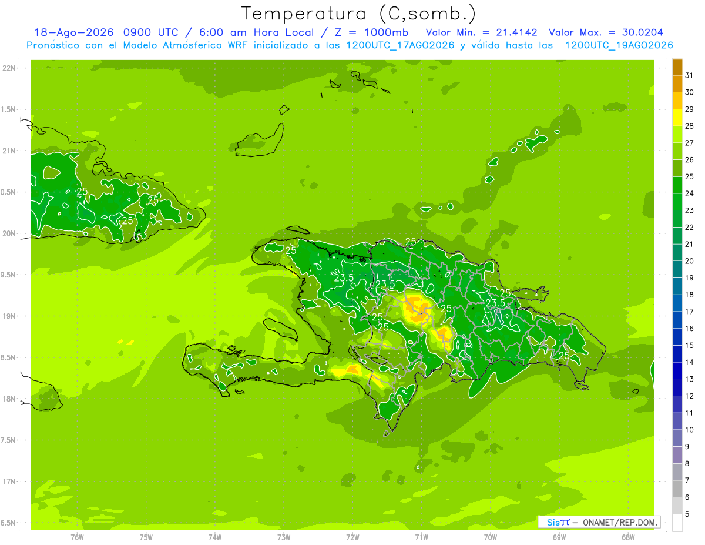Pick the purple colorbar swatch between 8 and 9
705x545 pixels.
(x=677, y=455)
